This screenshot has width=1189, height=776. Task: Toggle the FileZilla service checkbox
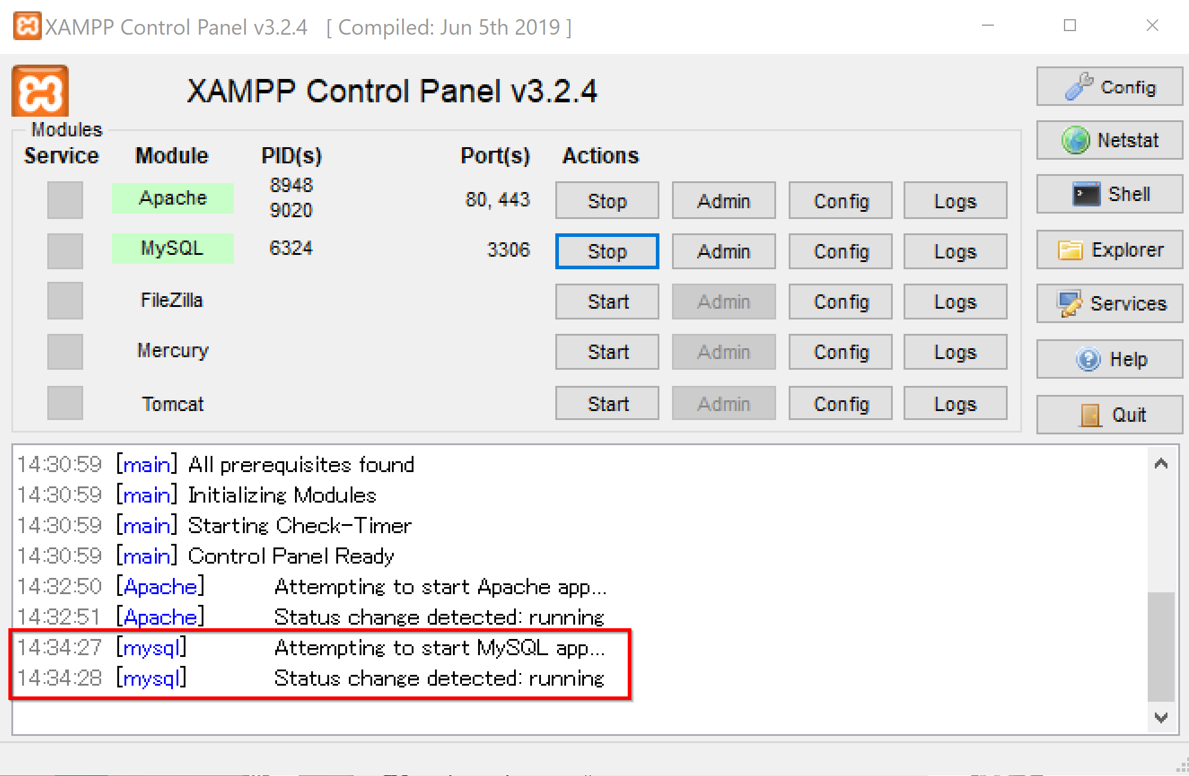[65, 300]
